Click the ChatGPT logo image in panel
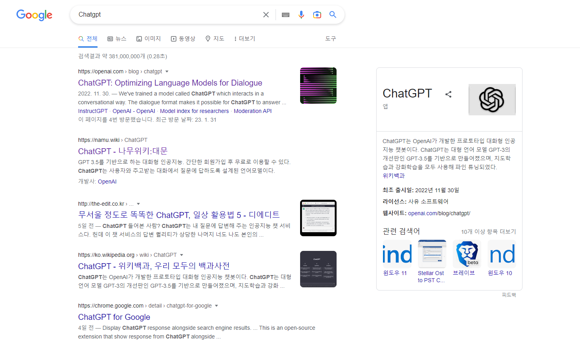This screenshot has width=580, height=346. point(492,99)
